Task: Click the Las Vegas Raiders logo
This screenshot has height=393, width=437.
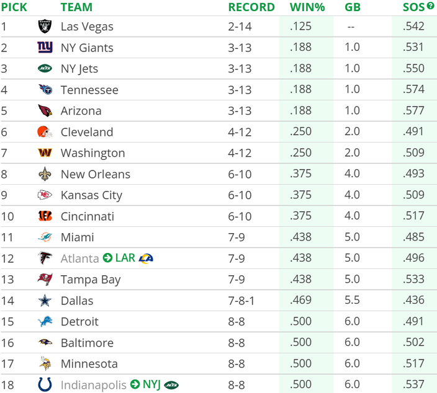Action: pos(45,27)
